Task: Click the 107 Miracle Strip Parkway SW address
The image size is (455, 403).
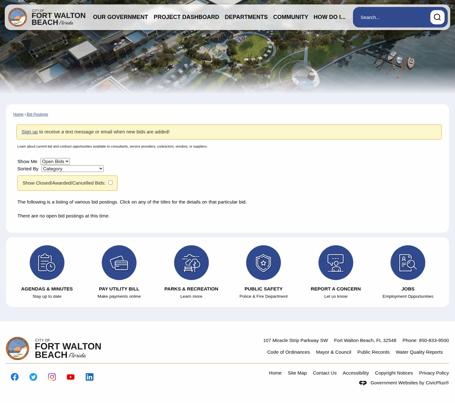Action: (295, 340)
